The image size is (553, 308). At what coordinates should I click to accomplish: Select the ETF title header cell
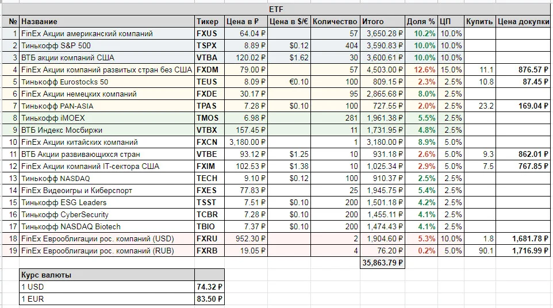[x=276, y=10]
